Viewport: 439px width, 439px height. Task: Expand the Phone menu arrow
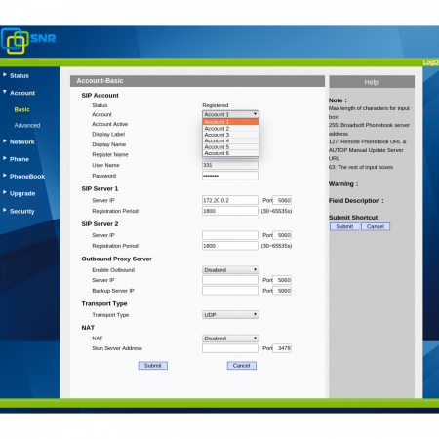(x=5, y=158)
